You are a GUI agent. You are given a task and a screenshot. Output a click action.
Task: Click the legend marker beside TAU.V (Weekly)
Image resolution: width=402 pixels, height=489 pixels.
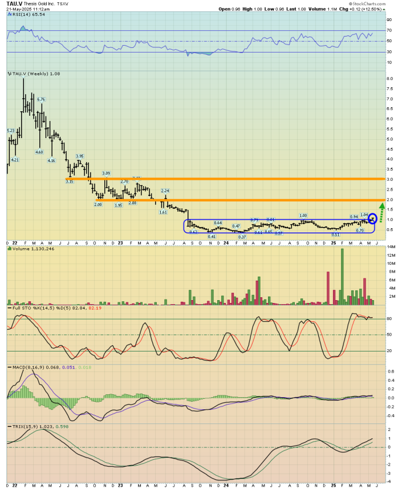pyautogui.click(x=10, y=74)
